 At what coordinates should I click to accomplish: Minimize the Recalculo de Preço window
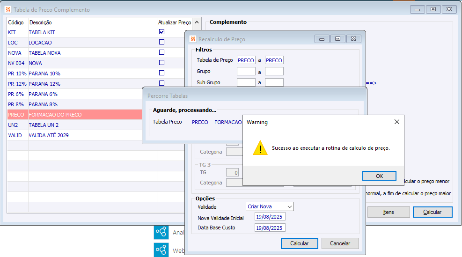[x=322, y=39]
